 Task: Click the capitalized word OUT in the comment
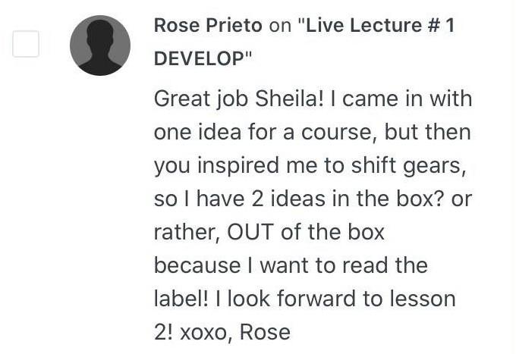click(250, 232)
